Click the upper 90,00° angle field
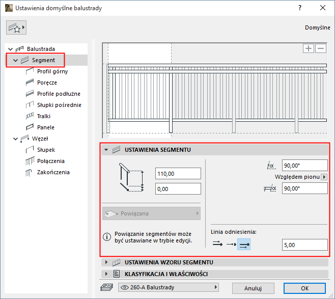The height and width of the screenshot is (299, 335). tap(304, 166)
